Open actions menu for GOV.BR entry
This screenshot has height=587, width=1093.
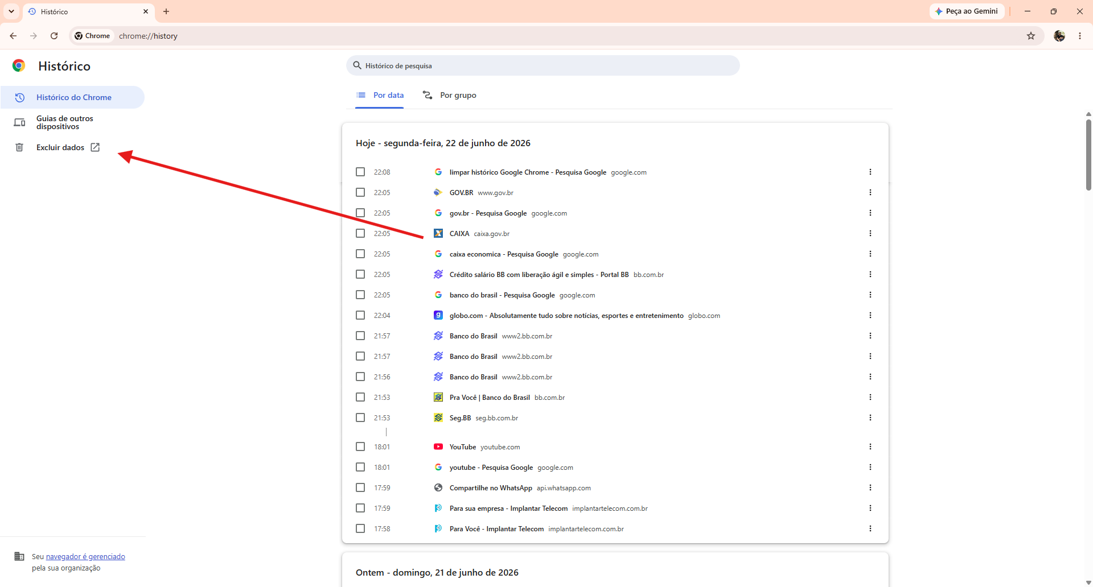(870, 192)
